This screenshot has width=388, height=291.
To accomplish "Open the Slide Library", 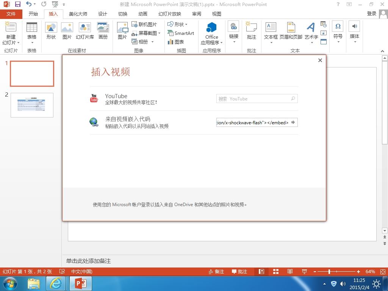I will click(84, 31).
